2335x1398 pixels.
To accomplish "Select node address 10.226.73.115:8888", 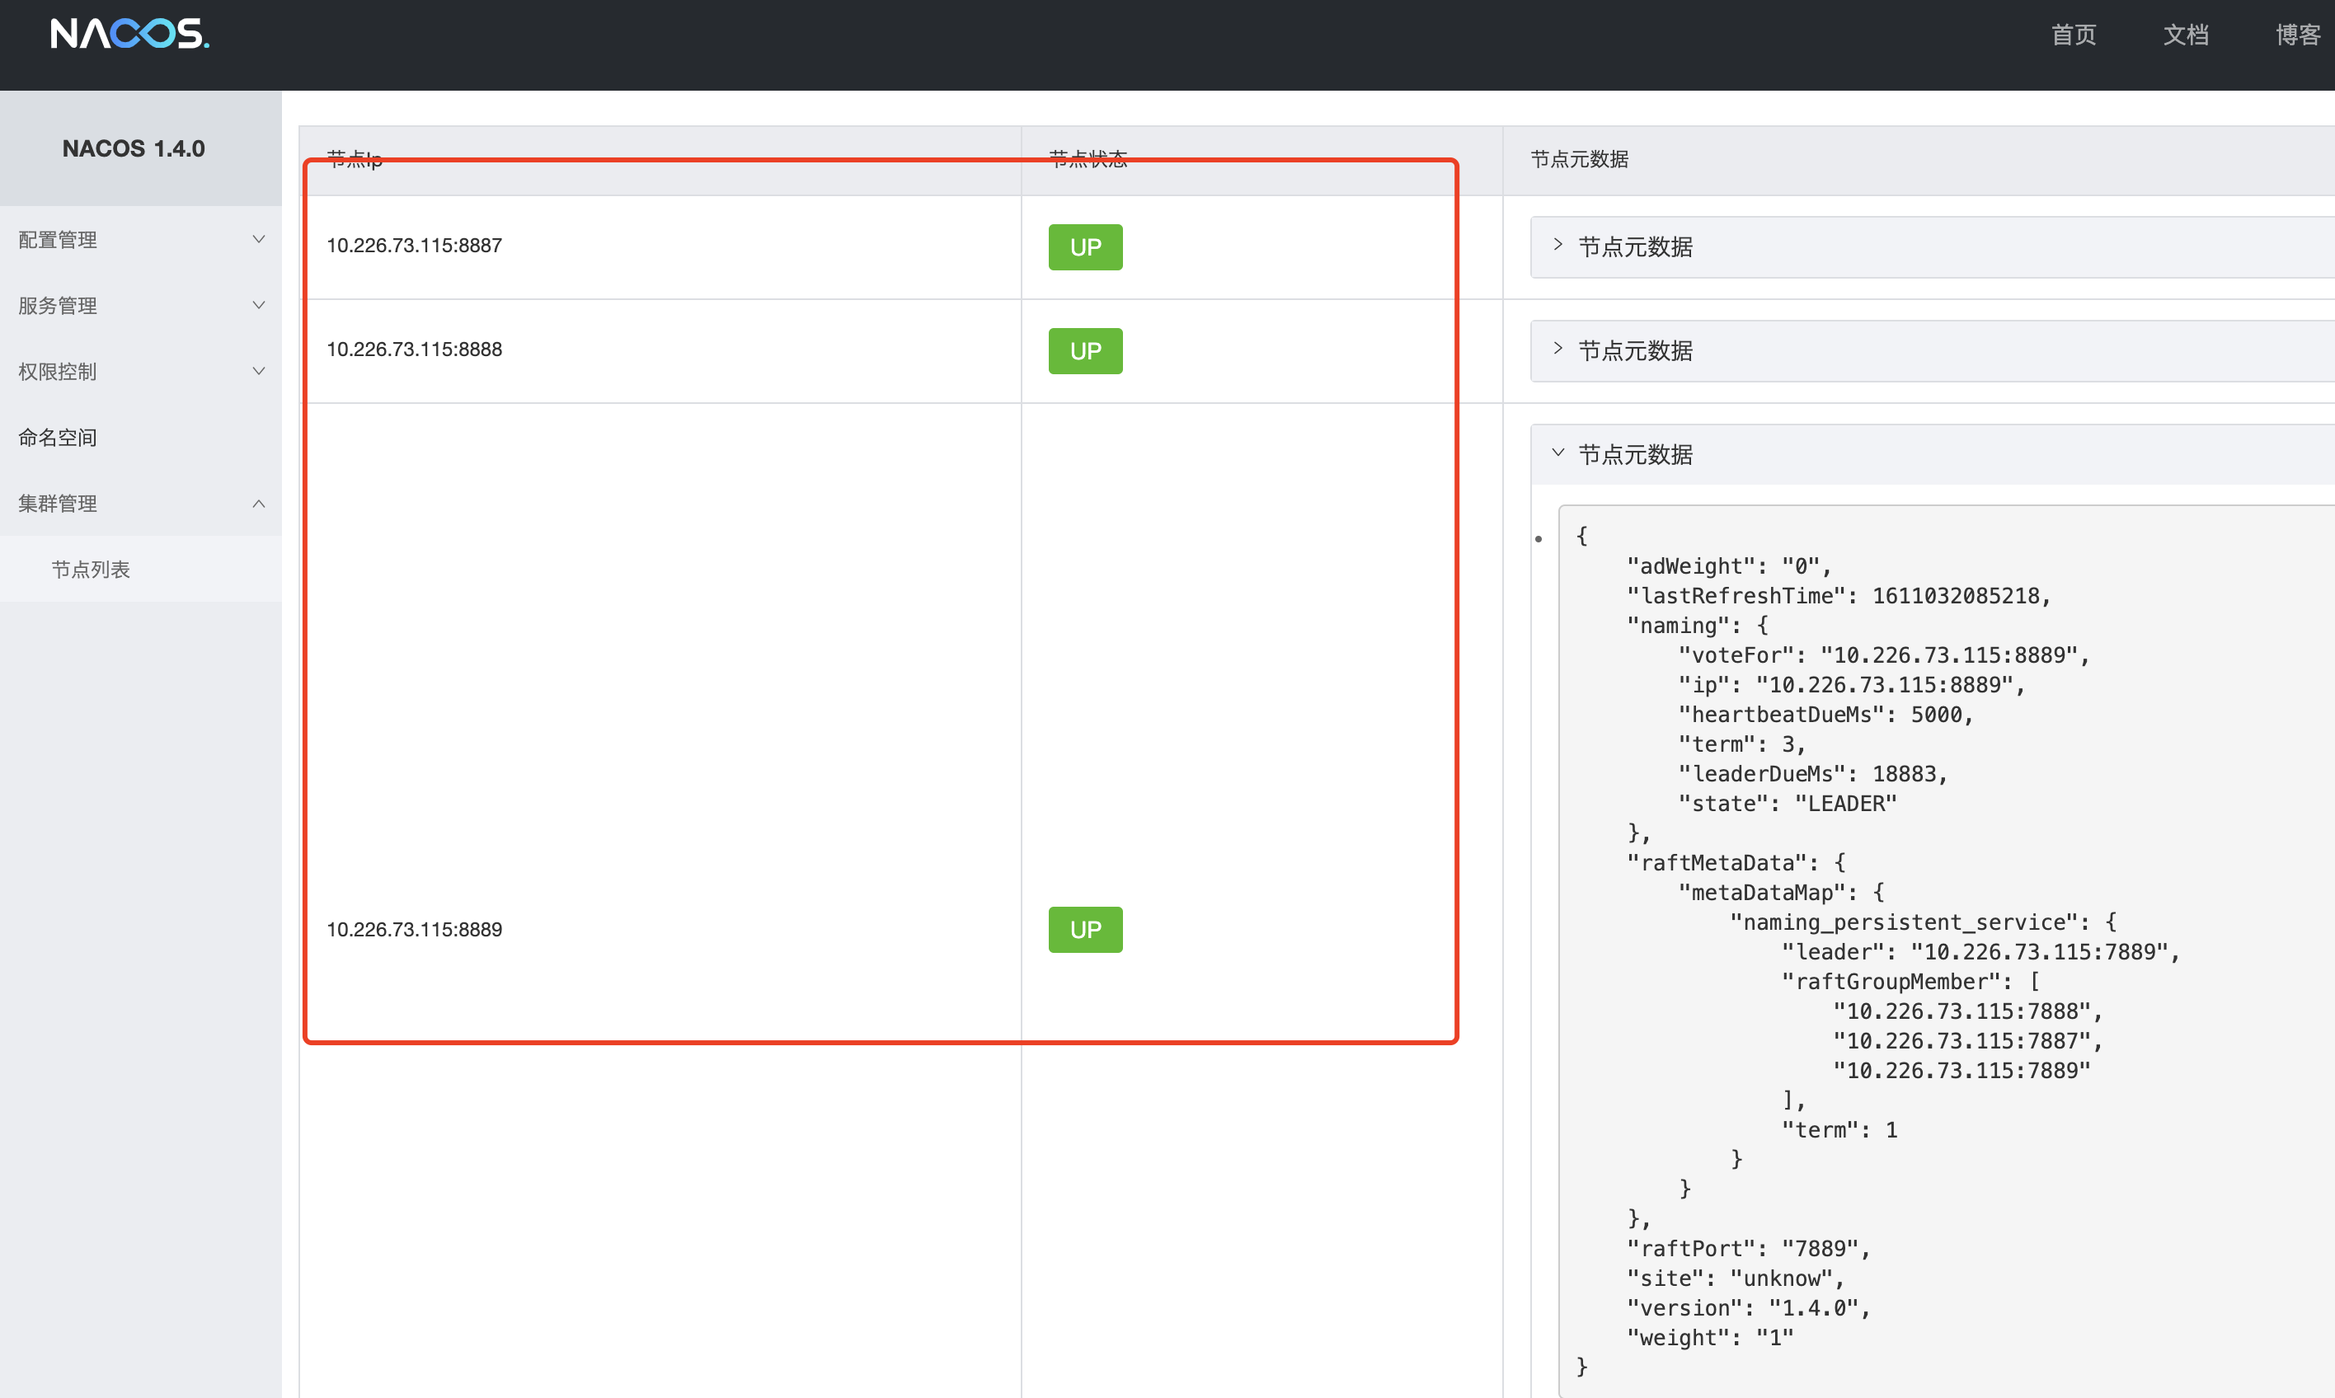I will (414, 349).
